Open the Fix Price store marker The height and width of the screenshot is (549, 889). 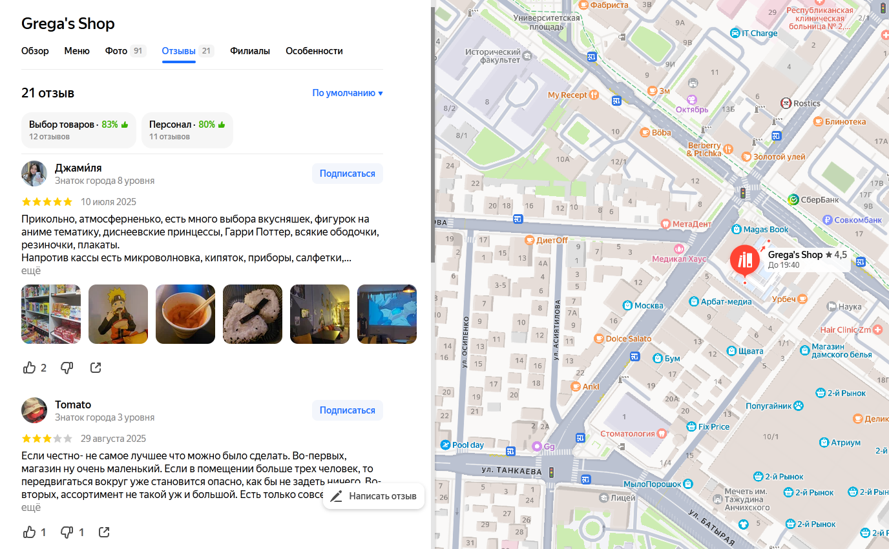[x=691, y=426]
